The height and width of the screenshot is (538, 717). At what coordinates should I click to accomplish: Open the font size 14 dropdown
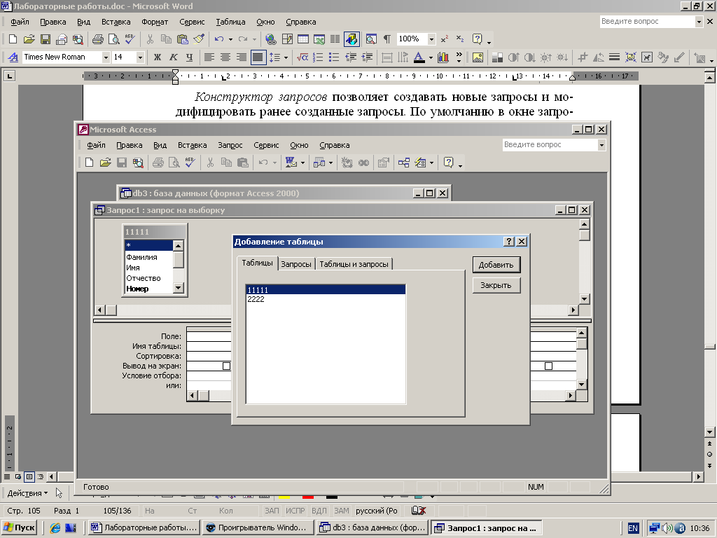(140, 57)
